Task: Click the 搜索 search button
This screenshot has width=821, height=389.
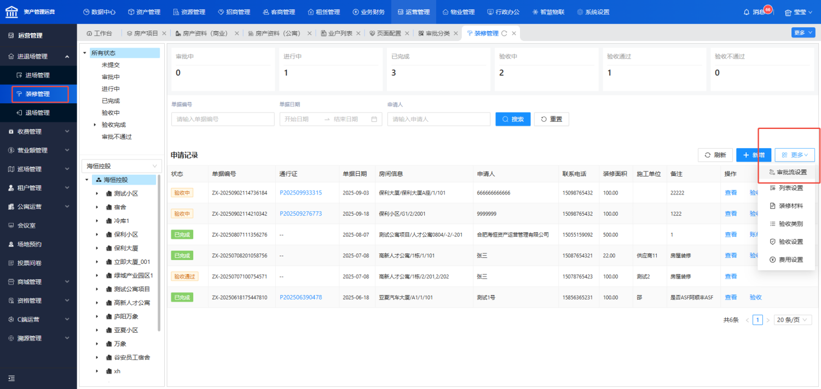Action: pos(513,119)
